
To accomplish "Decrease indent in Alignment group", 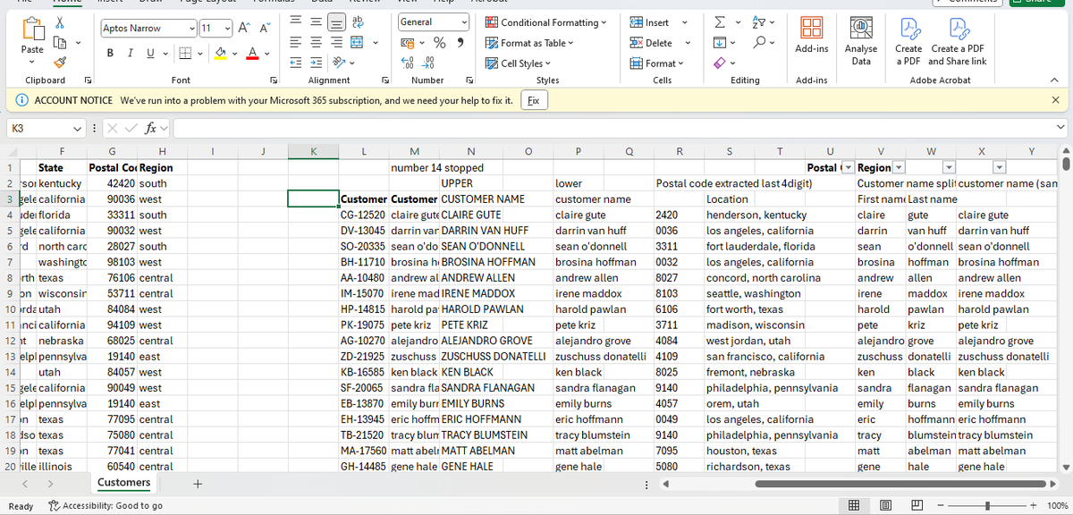I will (297, 62).
